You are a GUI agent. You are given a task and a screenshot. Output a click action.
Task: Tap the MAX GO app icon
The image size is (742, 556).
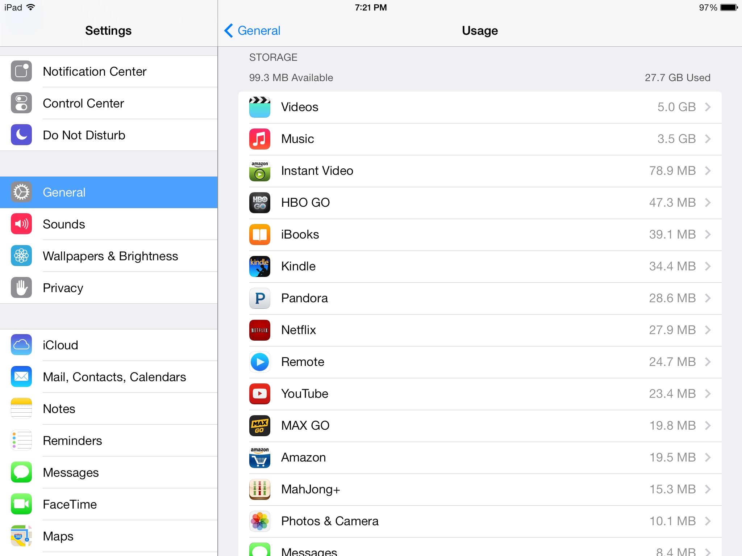pyautogui.click(x=260, y=426)
